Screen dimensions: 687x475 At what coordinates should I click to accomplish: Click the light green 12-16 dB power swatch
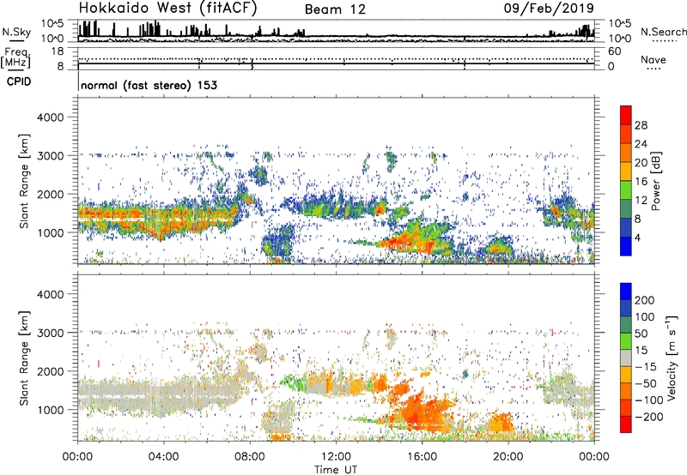tap(626, 190)
